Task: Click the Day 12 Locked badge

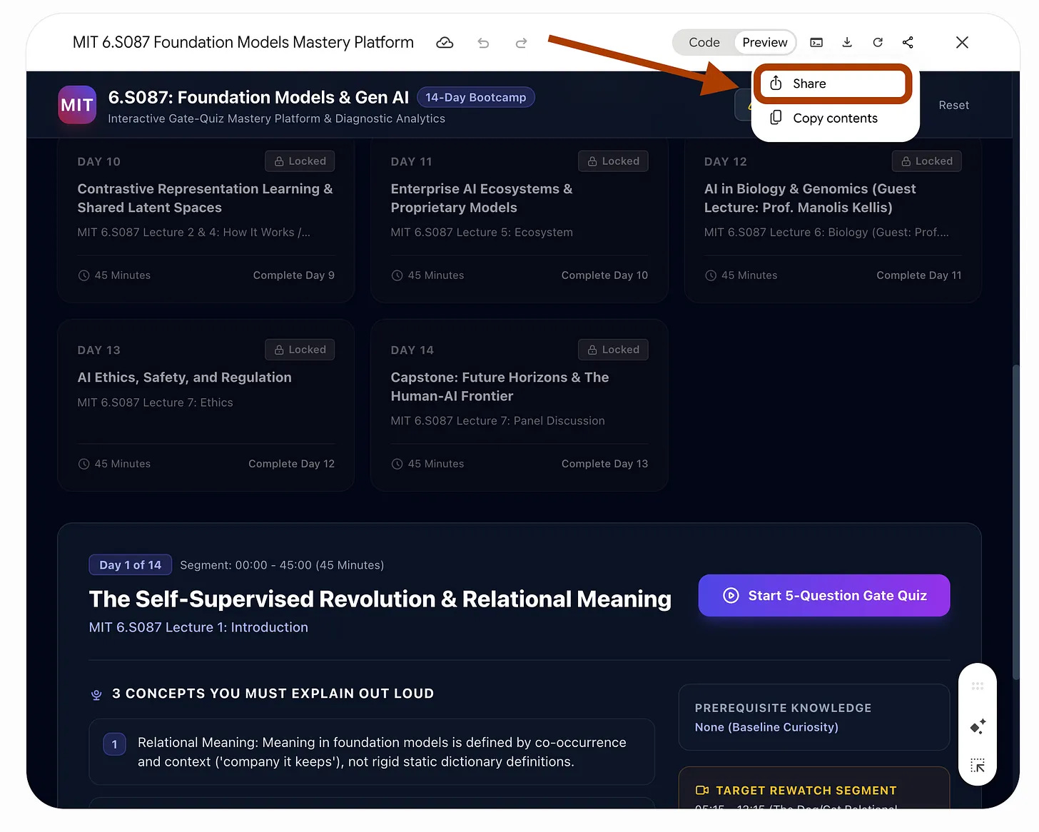Action: point(926,161)
